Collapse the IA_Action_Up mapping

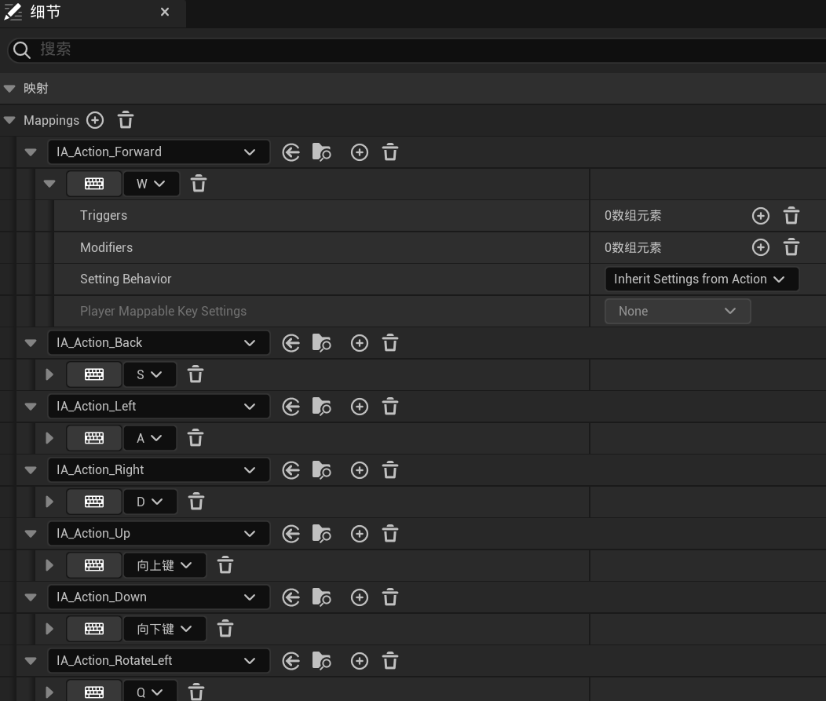pos(31,534)
